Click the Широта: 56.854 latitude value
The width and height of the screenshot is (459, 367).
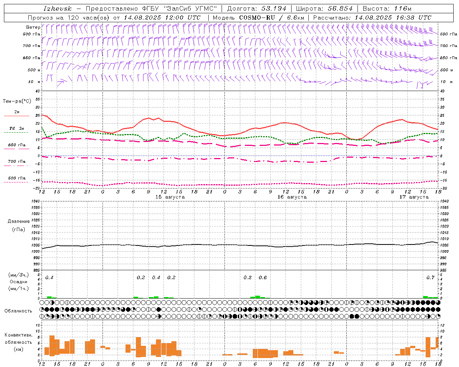[x=324, y=9]
